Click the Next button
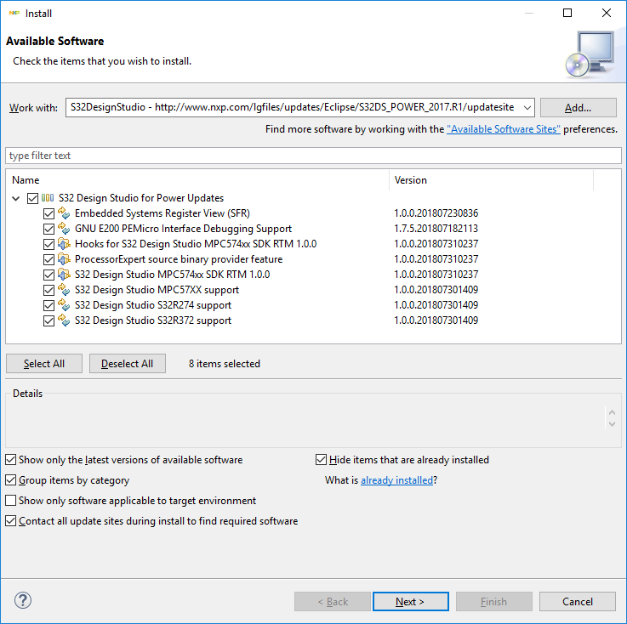 pos(410,602)
